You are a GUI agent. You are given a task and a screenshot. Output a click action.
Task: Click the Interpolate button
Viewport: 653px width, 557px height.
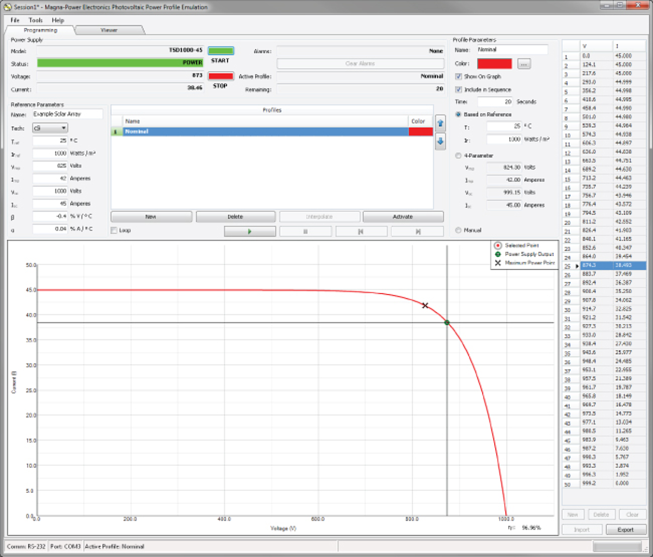(x=319, y=217)
